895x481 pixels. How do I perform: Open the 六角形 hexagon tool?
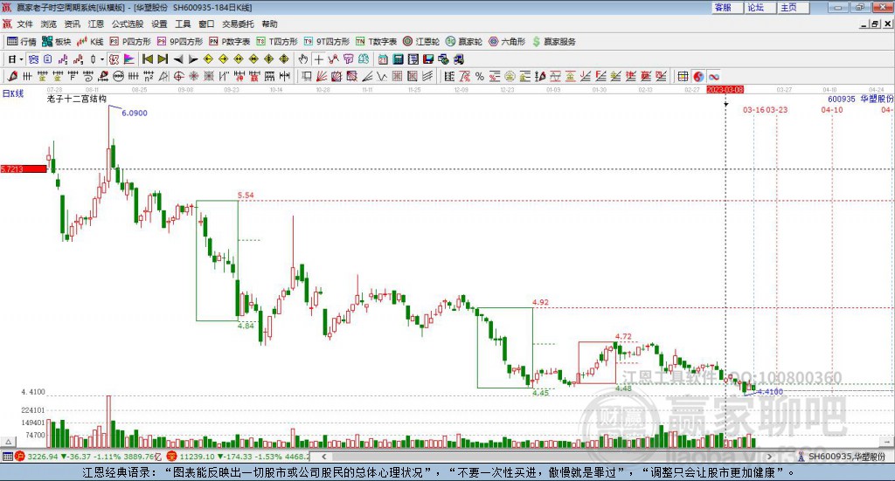click(507, 42)
